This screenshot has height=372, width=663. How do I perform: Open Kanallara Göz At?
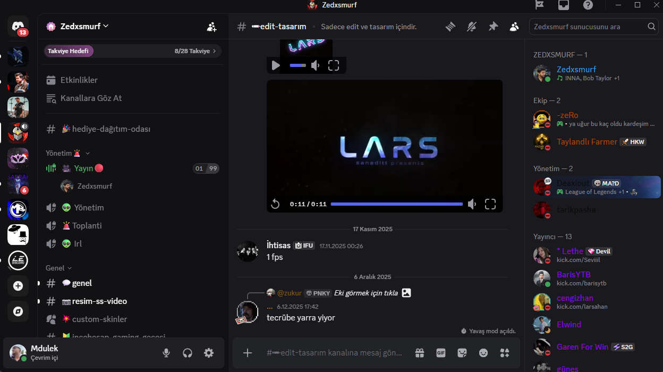click(x=133, y=98)
